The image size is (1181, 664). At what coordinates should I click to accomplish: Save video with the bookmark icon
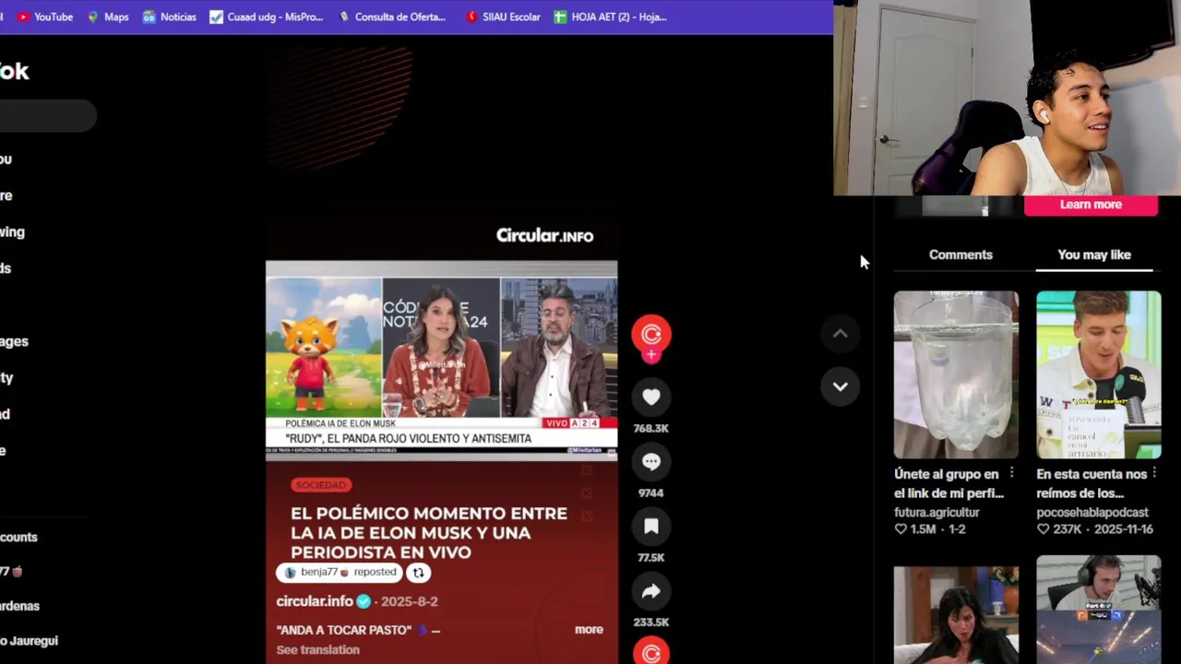click(x=651, y=527)
